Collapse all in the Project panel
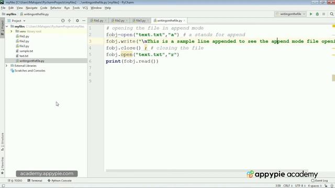335x188 pixels. click(x=69, y=21)
